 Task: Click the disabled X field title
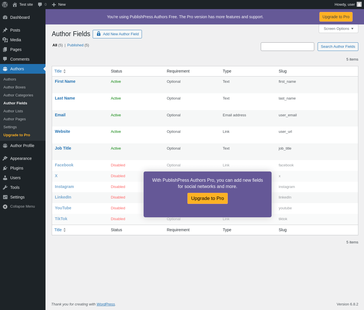(56, 176)
